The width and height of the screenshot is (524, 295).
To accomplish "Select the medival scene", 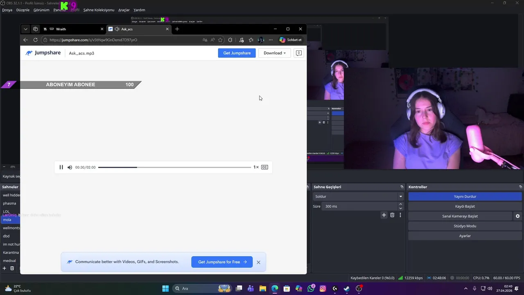I will tap(10, 261).
